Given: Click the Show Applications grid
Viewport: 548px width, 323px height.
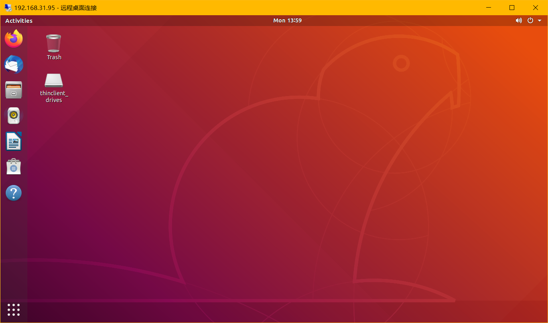Looking at the screenshot, I should point(13,309).
